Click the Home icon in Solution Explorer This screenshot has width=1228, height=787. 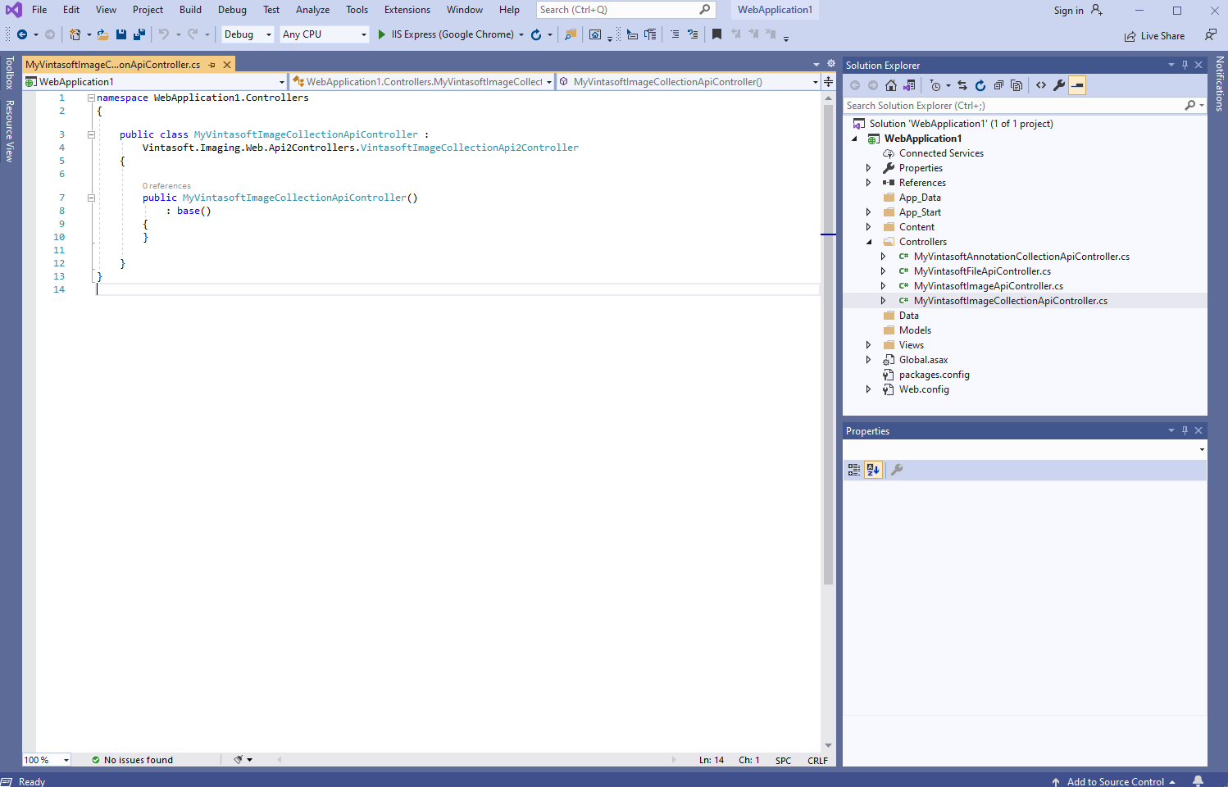891,85
